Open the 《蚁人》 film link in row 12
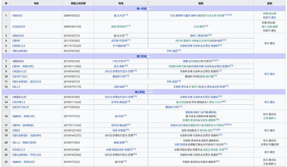Screen dimensions: 287x167 tap(16, 87)
